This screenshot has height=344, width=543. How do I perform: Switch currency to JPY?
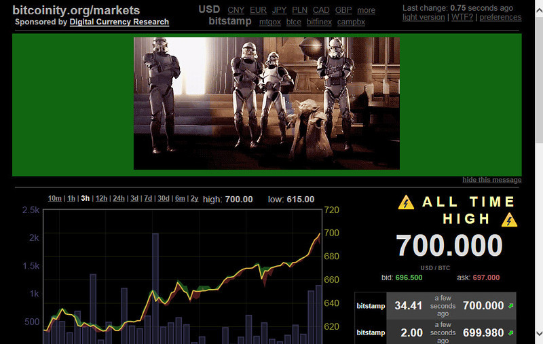tap(279, 10)
